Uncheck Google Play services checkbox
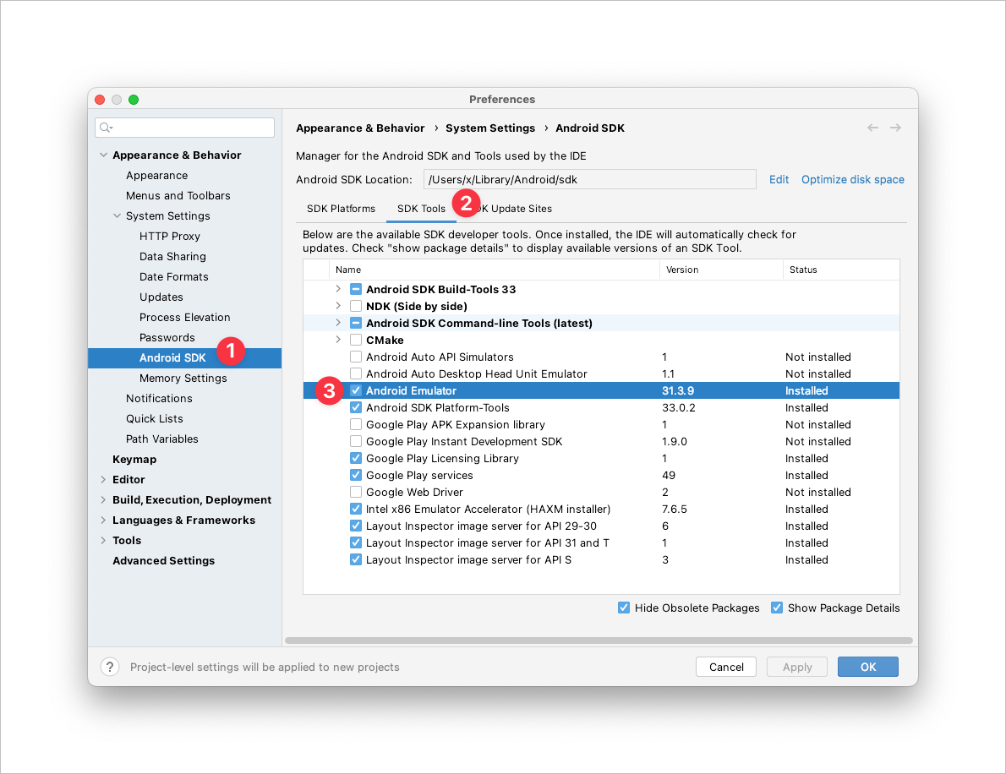Screen dimensions: 1006x774 point(355,475)
